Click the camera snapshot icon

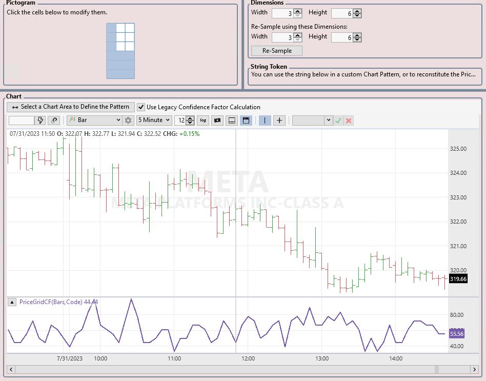(217, 121)
